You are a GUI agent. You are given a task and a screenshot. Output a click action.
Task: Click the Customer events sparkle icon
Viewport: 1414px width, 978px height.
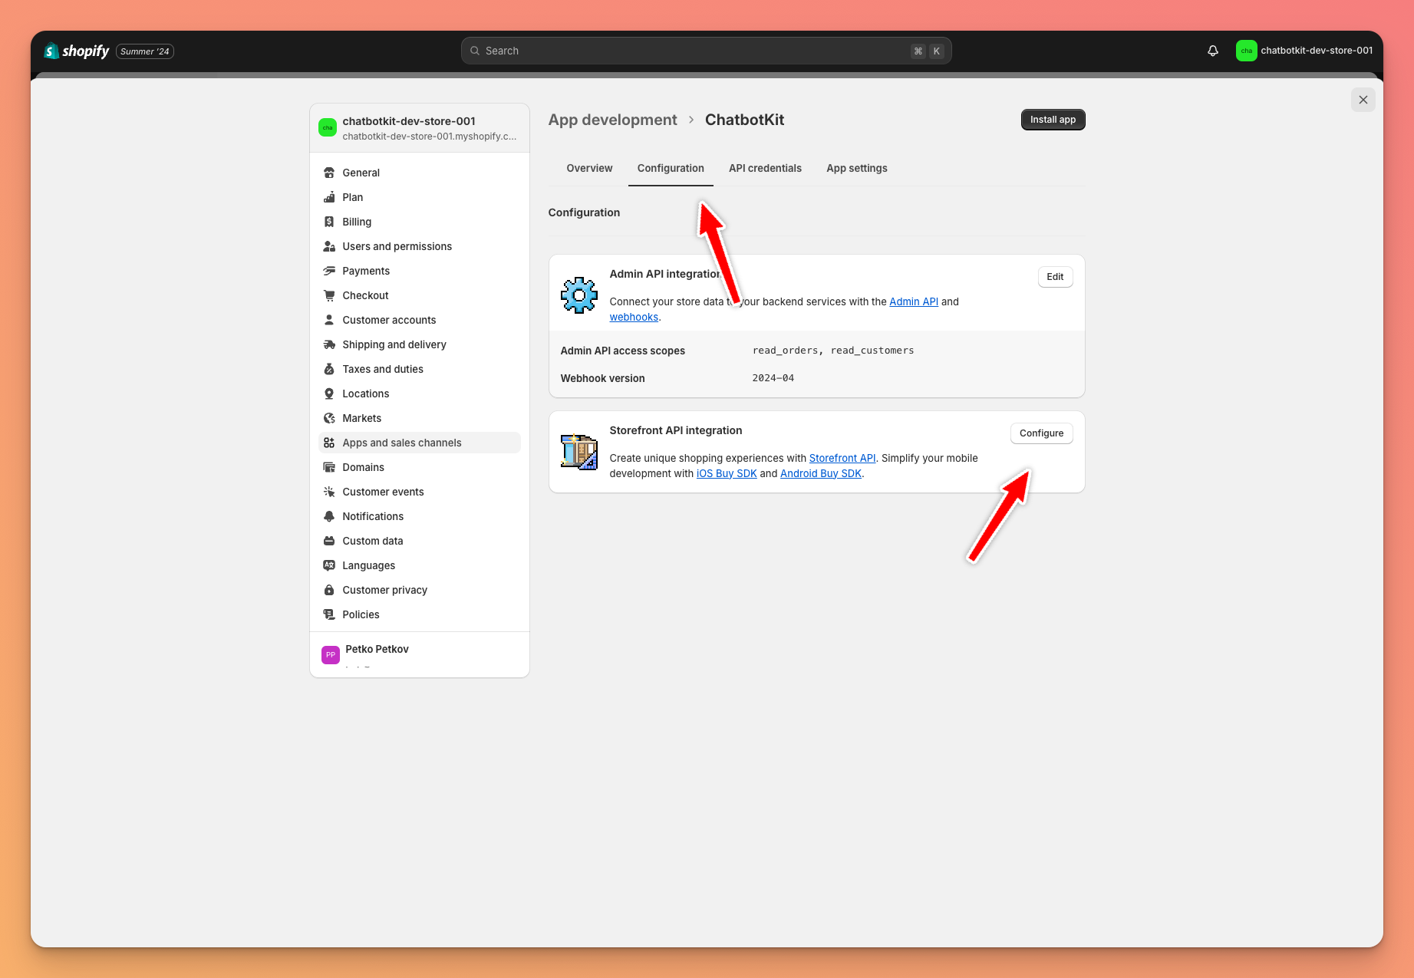click(x=329, y=492)
